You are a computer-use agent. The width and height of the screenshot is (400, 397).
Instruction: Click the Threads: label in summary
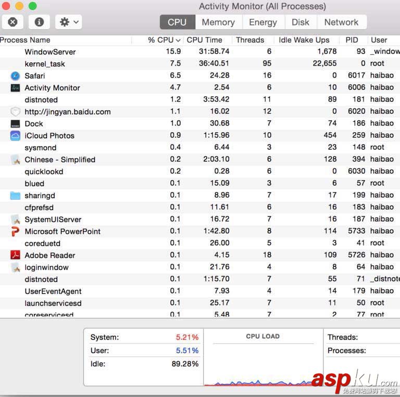coord(343,337)
